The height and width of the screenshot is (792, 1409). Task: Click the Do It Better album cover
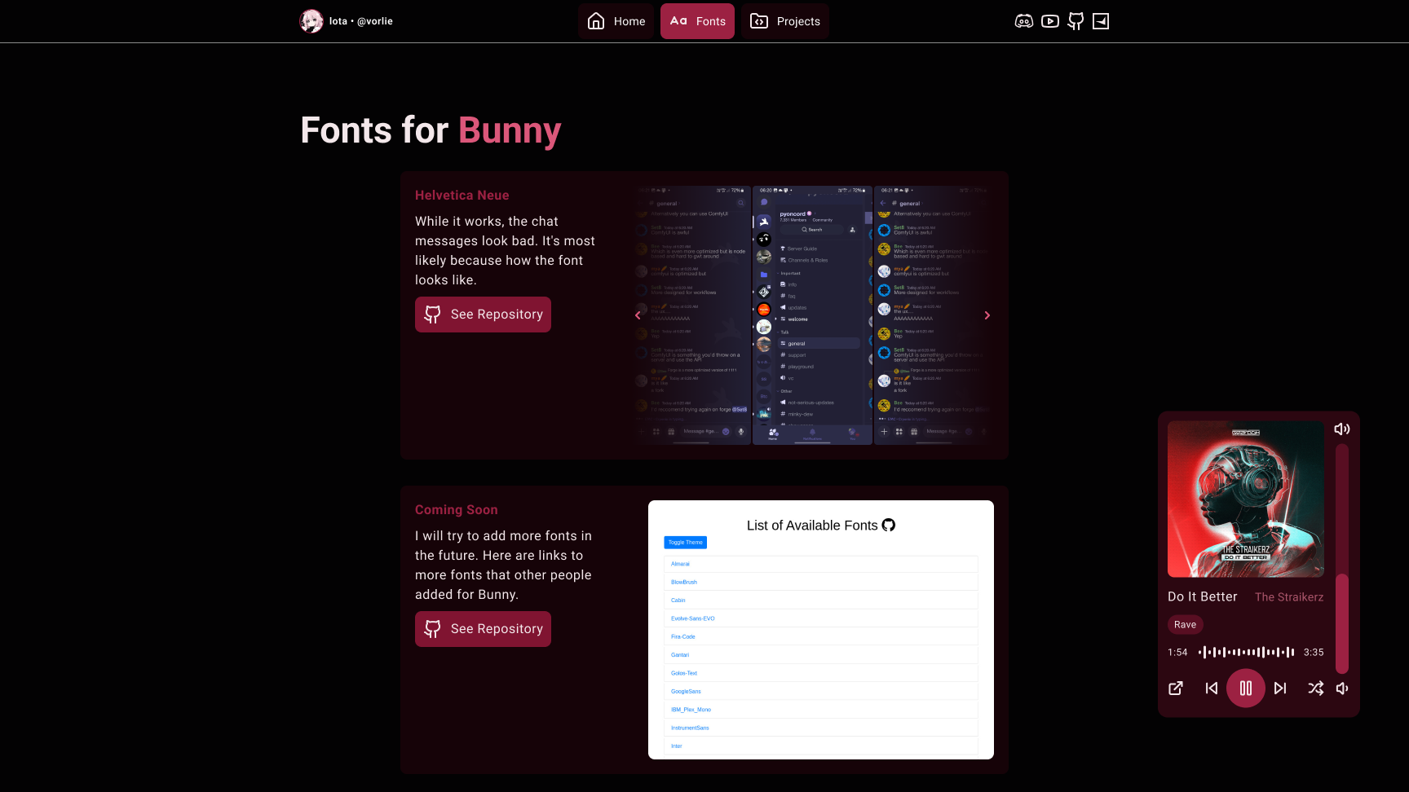point(1245,499)
